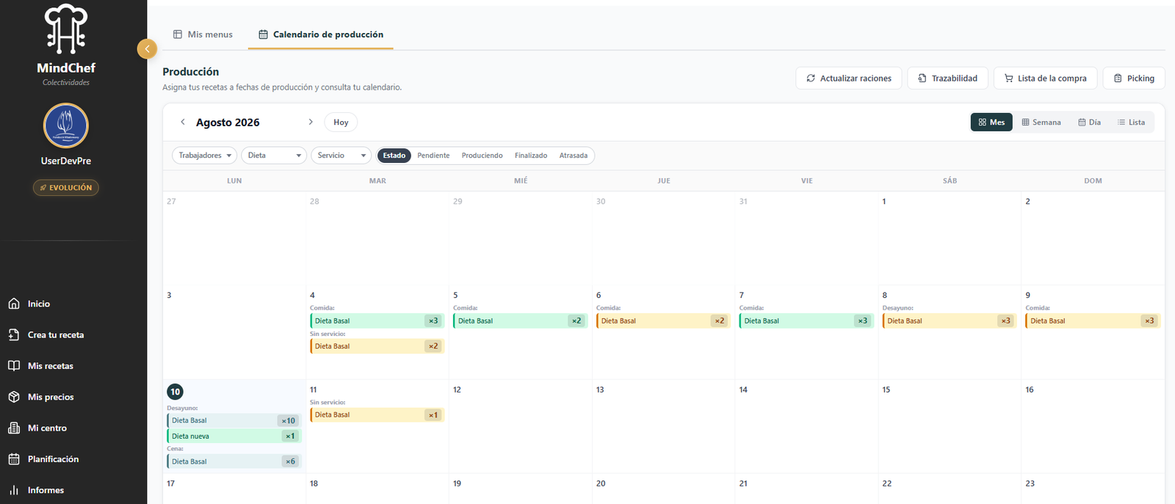
Task: Filter by Atrasada status
Action: pos(574,156)
